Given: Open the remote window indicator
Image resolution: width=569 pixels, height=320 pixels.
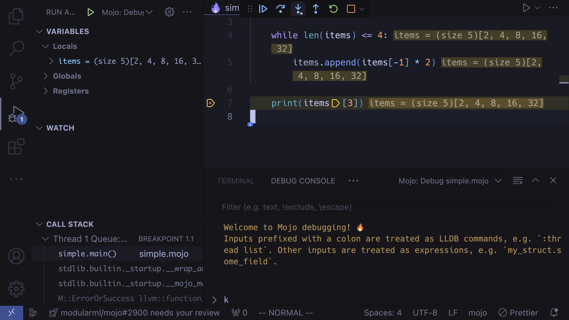Looking at the screenshot, I should tap(12, 313).
